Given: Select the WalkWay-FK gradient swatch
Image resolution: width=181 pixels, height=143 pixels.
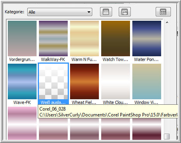Looking at the screenshot, I should coord(53,38).
